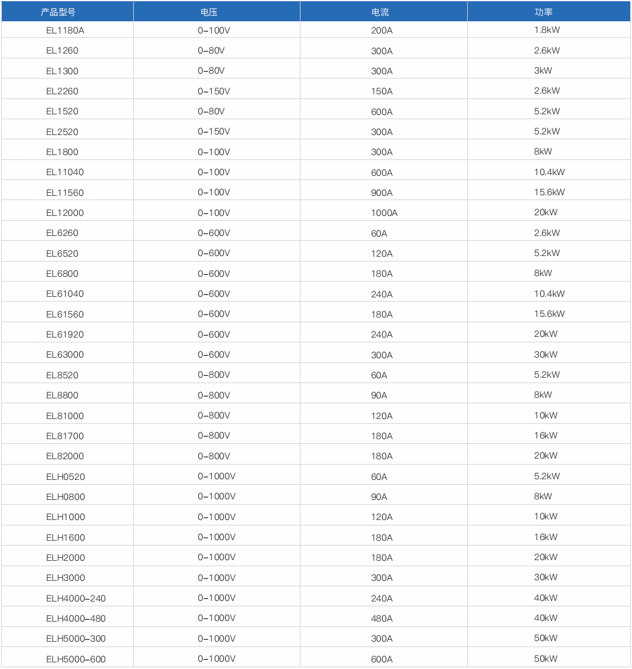Click the 3kW power value

coord(543,71)
